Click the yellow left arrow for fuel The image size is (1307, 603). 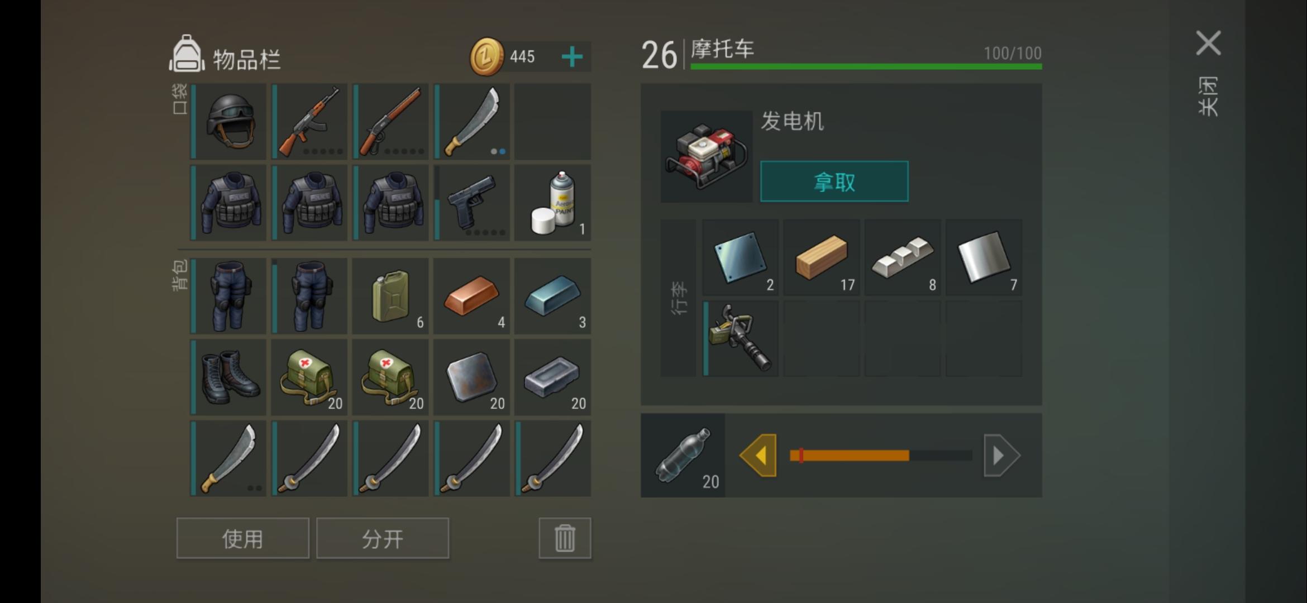(758, 456)
